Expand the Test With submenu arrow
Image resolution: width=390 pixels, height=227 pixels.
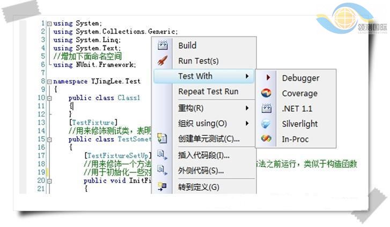(x=247, y=76)
